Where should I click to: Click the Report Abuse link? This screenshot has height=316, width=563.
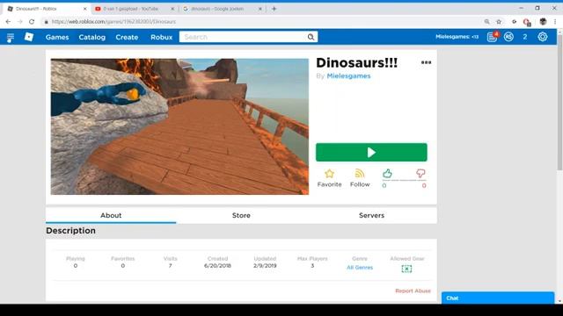[413, 291]
